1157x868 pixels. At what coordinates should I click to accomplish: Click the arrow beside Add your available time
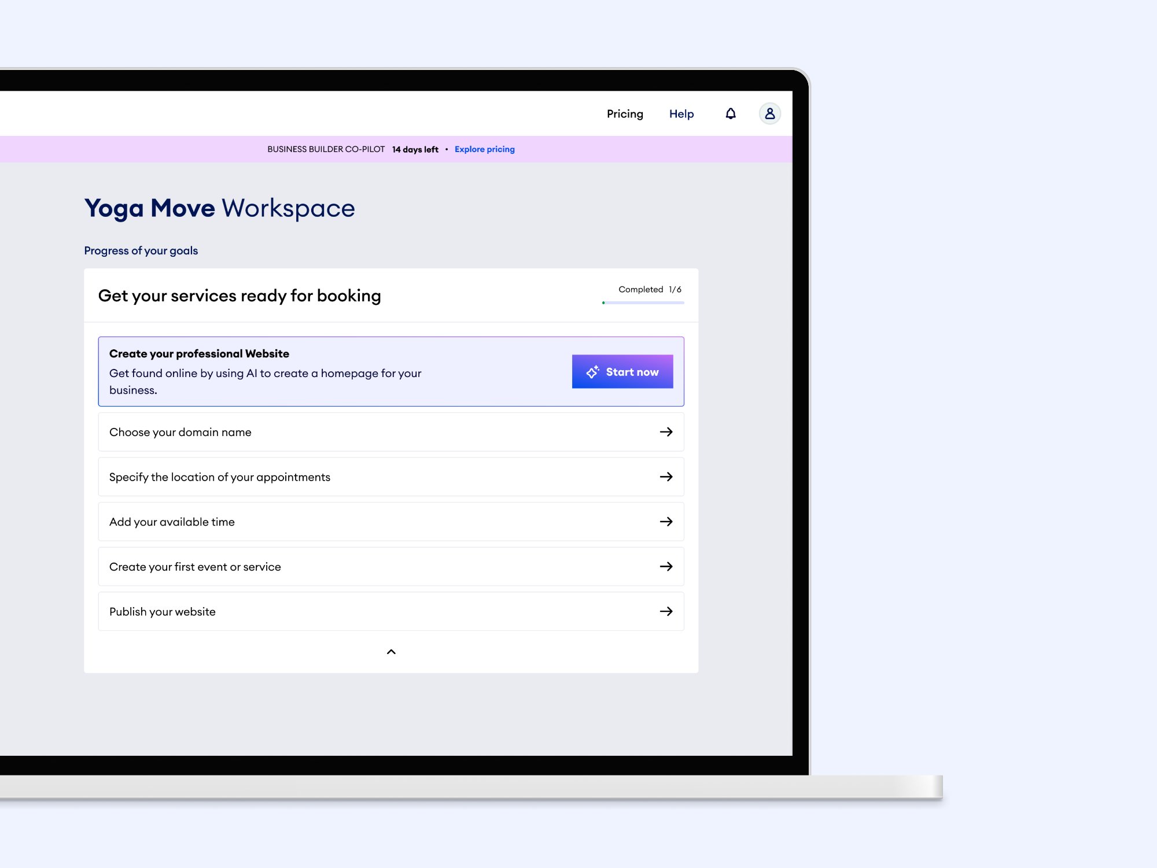(666, 522)
